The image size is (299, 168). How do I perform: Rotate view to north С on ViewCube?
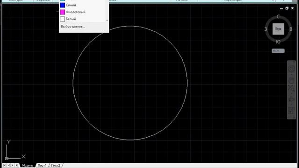(278, 17)
